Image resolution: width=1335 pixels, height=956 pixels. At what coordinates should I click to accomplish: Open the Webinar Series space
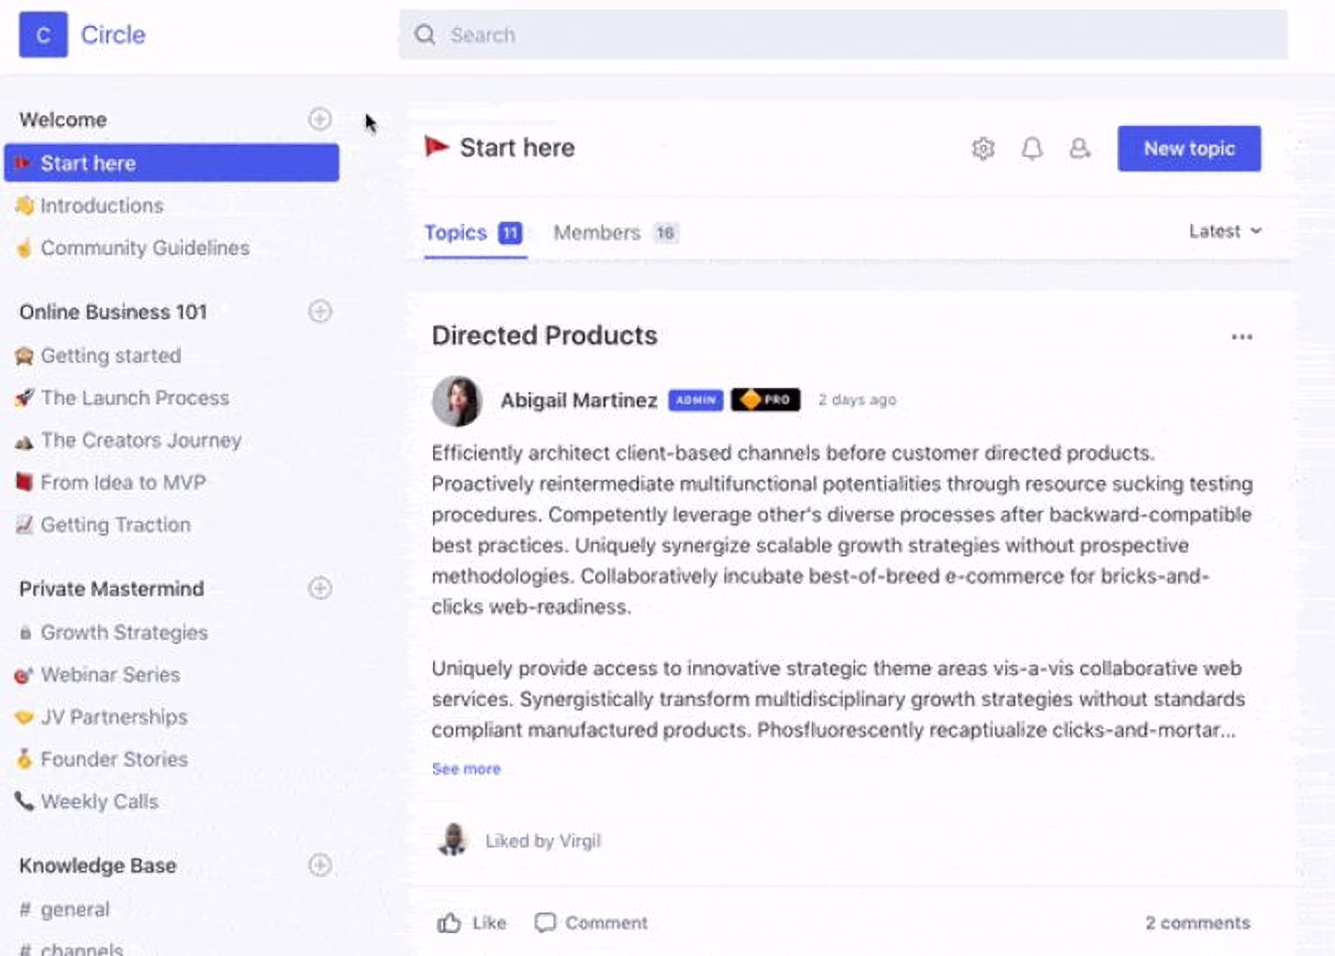[x=110, y=675]
